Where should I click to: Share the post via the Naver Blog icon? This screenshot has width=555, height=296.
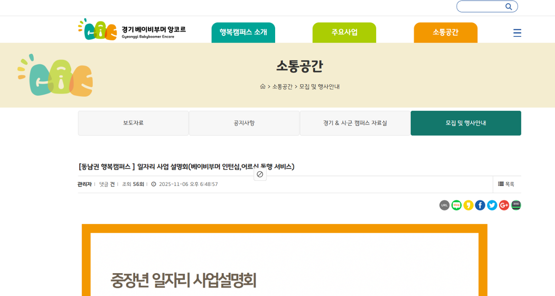(x=456, y=205)
